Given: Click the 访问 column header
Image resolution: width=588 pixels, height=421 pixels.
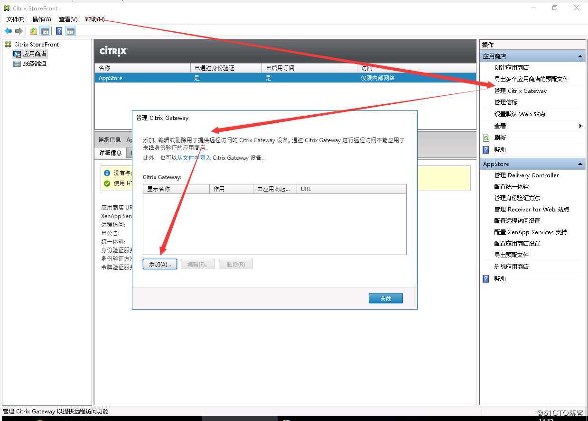Looking at the screenshot, I should click(x=416, y=68).
